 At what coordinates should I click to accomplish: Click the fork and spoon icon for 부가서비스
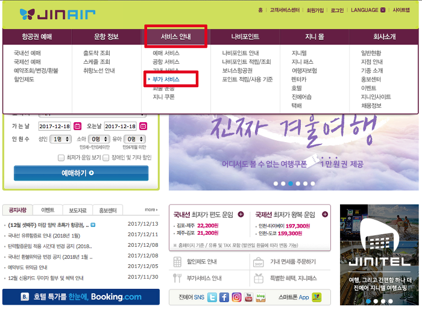pyautogui.click(x=177, y=278)
